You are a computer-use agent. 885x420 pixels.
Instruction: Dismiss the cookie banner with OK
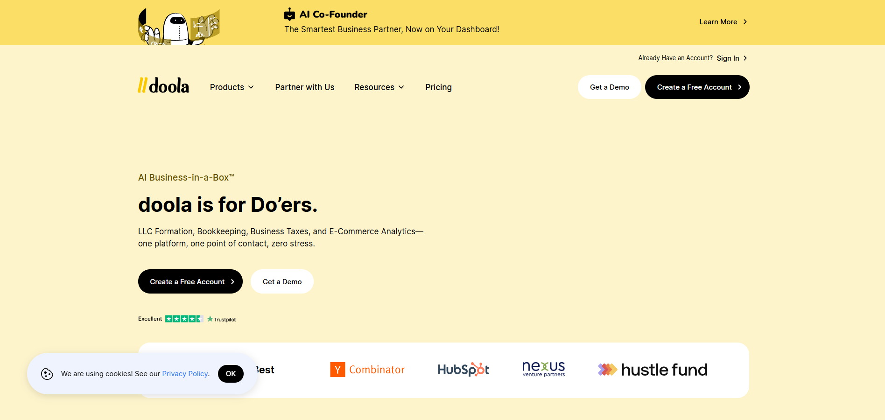(x=231, y=373)
